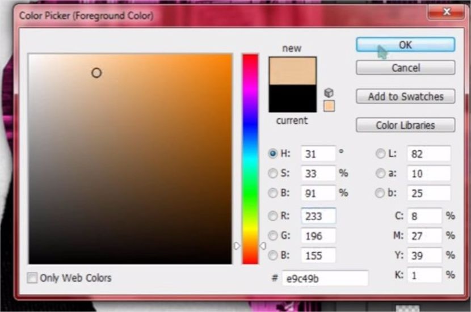Click the current black color swatch

tap(292, 99)
